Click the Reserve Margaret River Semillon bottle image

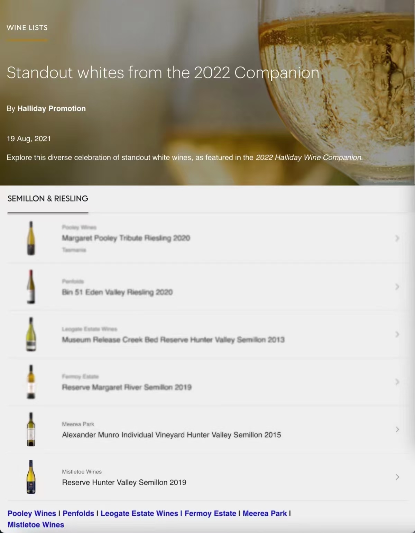point(31,382)
